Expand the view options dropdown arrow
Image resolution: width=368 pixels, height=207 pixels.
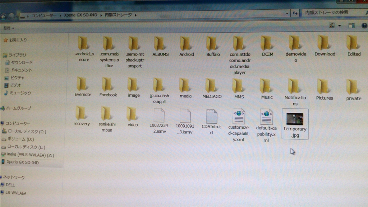[339, 26]
